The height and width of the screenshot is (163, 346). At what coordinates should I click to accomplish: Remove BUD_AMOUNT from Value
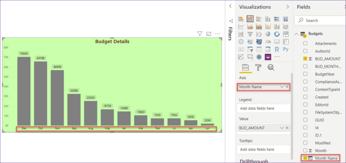pyautogui.click(x=287, y=128)
